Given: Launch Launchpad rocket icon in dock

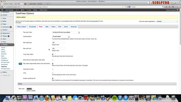Looking at the screenshot, I should (14, 98).
